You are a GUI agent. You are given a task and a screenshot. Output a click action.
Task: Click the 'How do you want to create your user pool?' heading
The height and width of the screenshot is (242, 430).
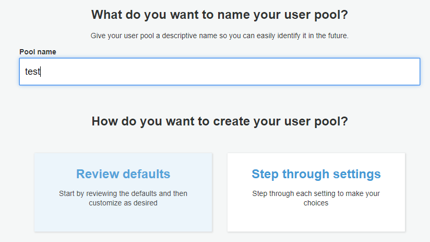(x=220, y=121)
